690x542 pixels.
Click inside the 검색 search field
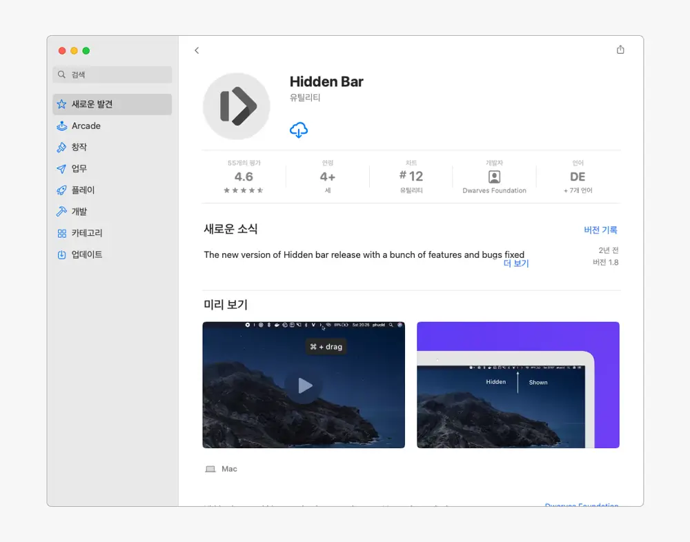pyautogui.click(x=112, y=74)
